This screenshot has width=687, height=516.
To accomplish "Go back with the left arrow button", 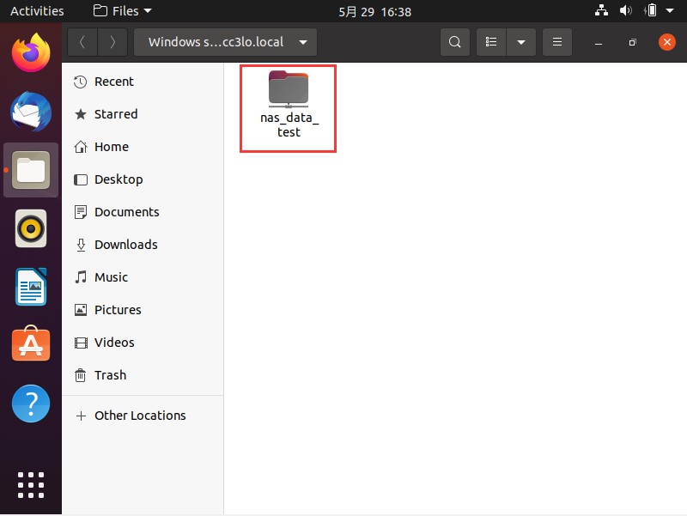I will coord(82,42).
